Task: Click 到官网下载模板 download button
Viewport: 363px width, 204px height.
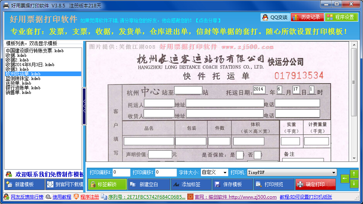Action: coord(64,184)
